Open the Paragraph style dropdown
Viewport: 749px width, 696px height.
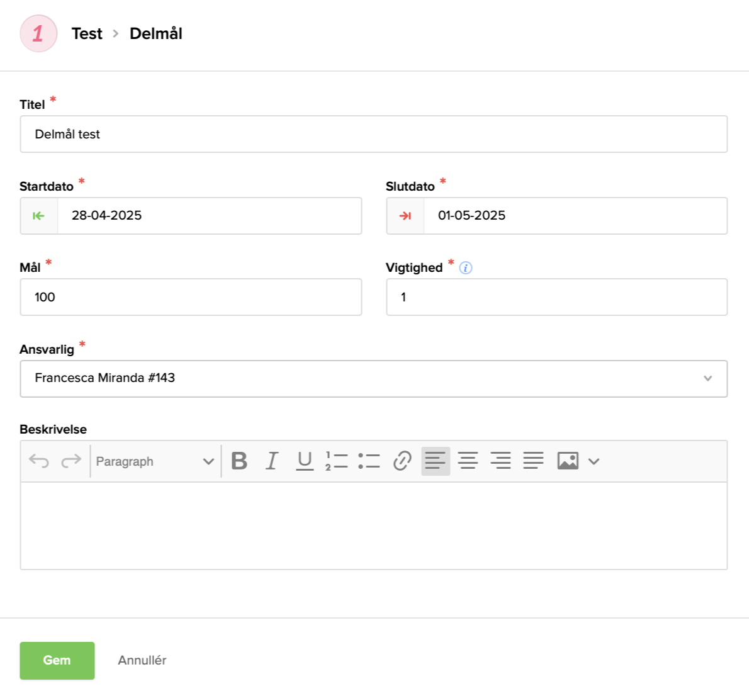pos(155,461)
